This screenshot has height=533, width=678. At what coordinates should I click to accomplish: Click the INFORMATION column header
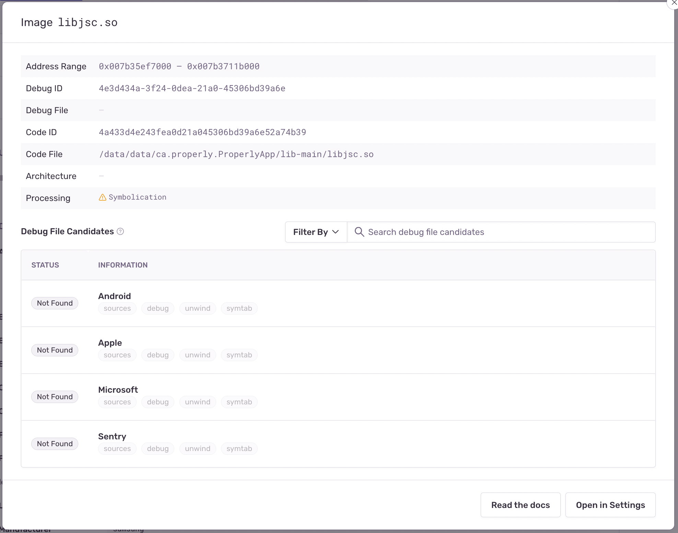coord(123,265)
